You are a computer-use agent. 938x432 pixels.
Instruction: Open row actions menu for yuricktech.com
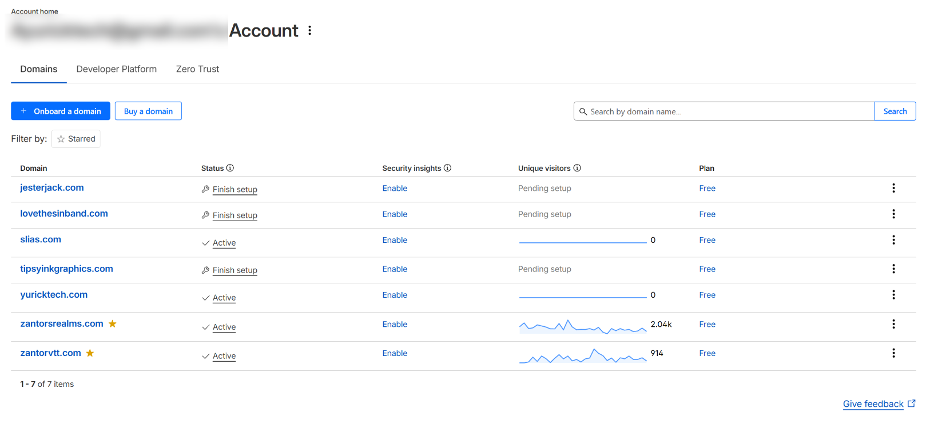(893, 295)
